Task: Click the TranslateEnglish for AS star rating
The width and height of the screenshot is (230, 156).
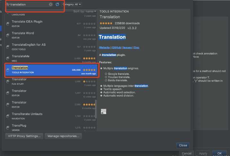Action: (89, 47)
